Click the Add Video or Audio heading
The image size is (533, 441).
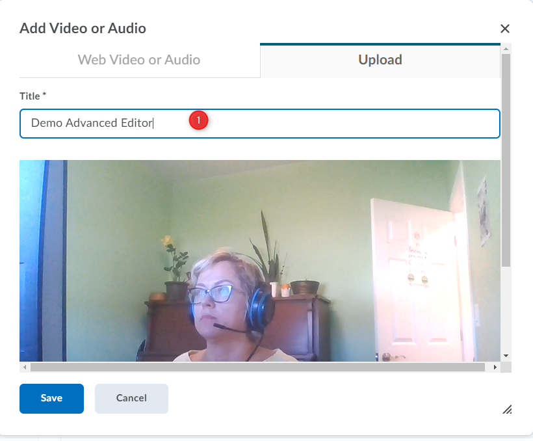tap(83, 28)
